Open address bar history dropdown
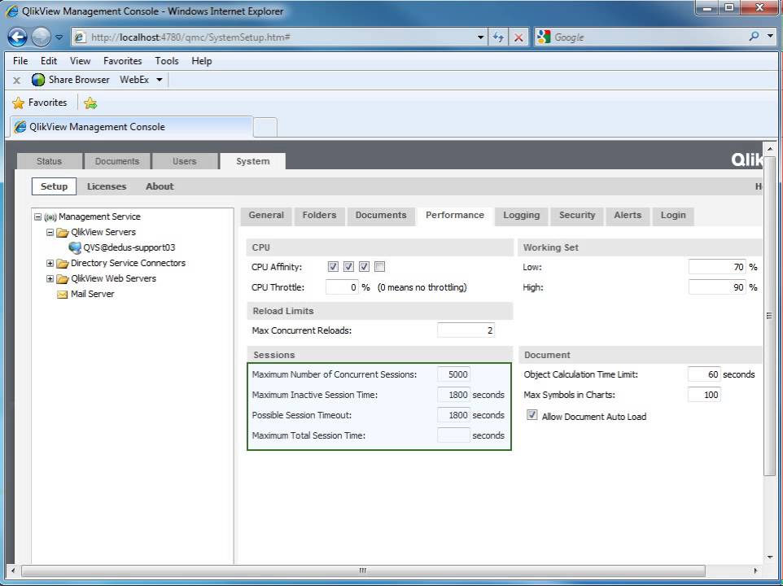This screenshot has height=586, width=783. pos(480,37)
